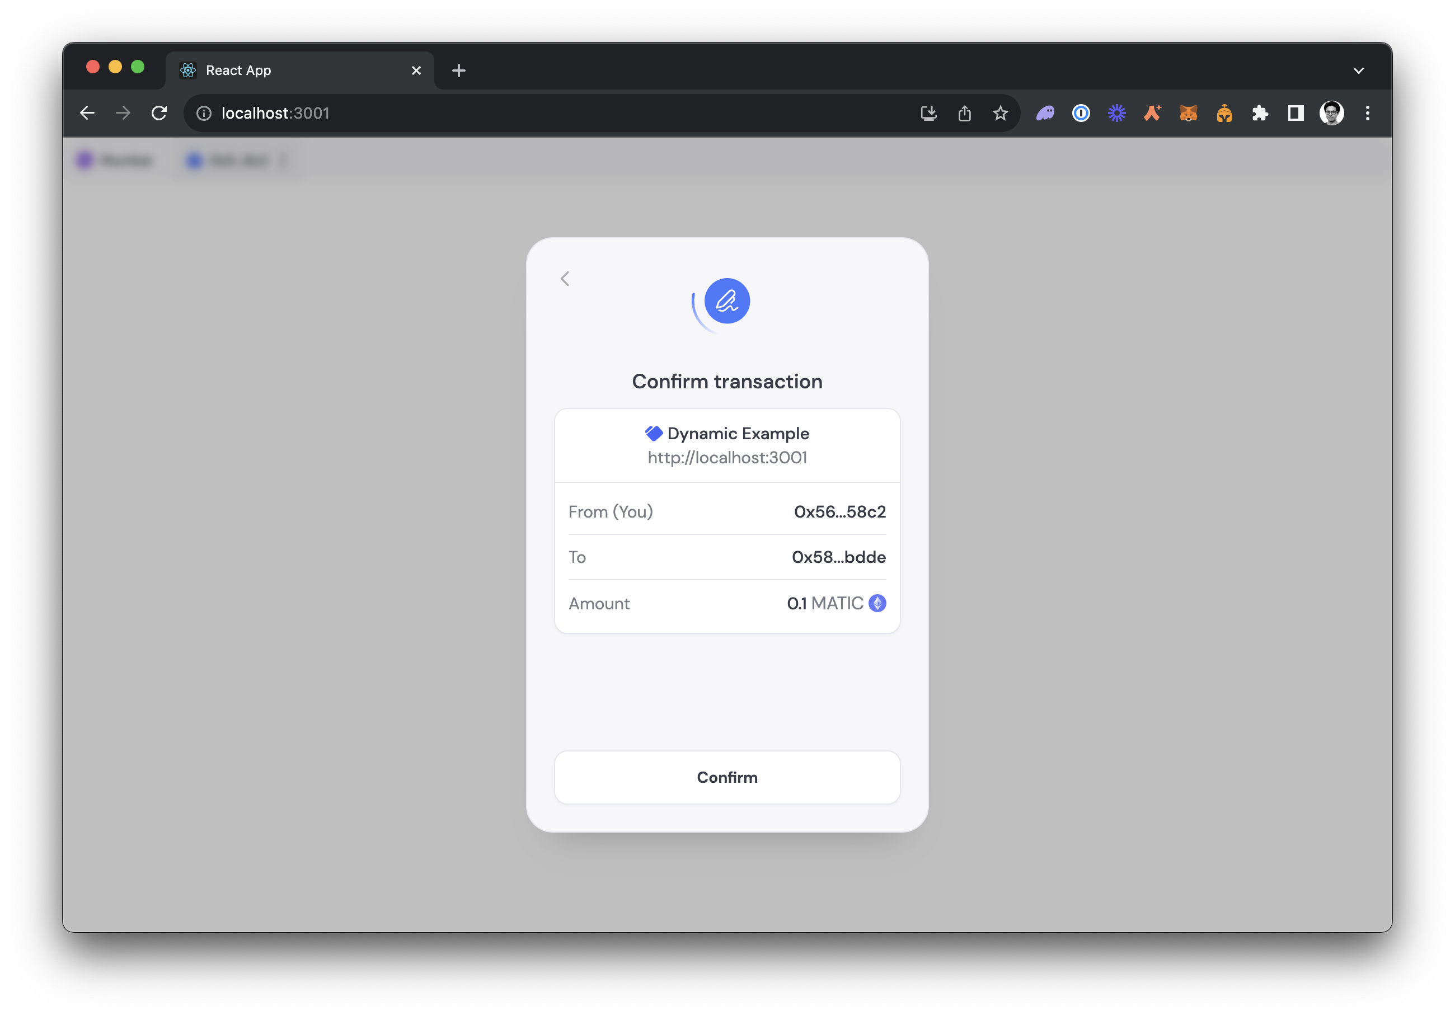The width and height of the screenshot is (1455, 1015).
Task: Click the blue starburst extension icon
Action: 1116,114
